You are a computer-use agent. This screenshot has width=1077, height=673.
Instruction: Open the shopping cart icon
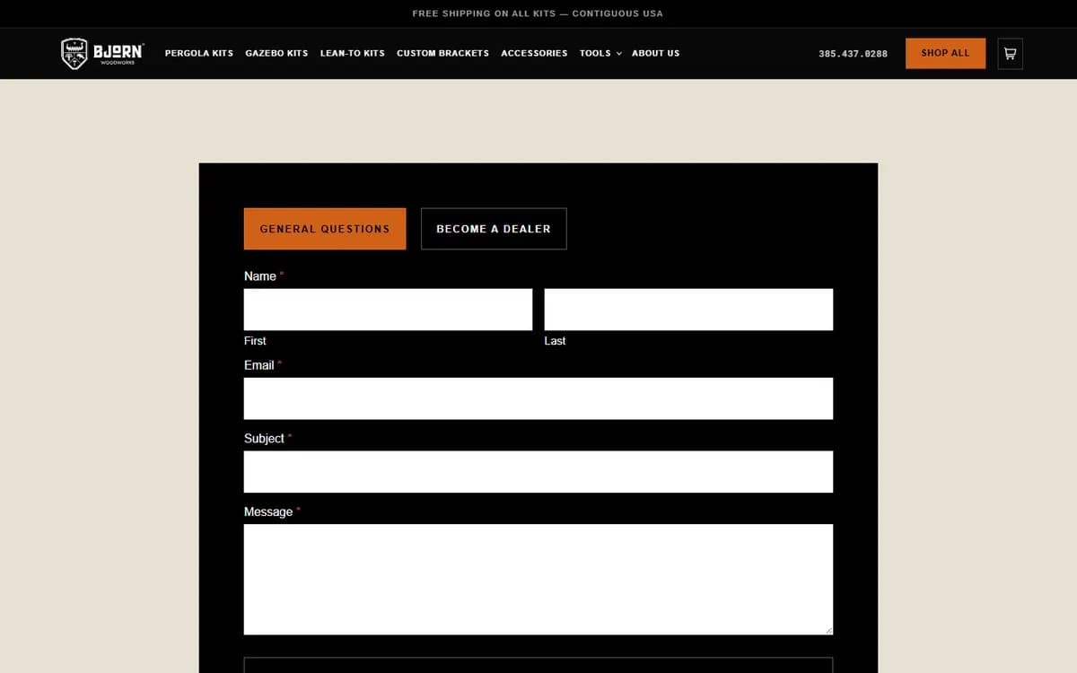(1010, 53)
